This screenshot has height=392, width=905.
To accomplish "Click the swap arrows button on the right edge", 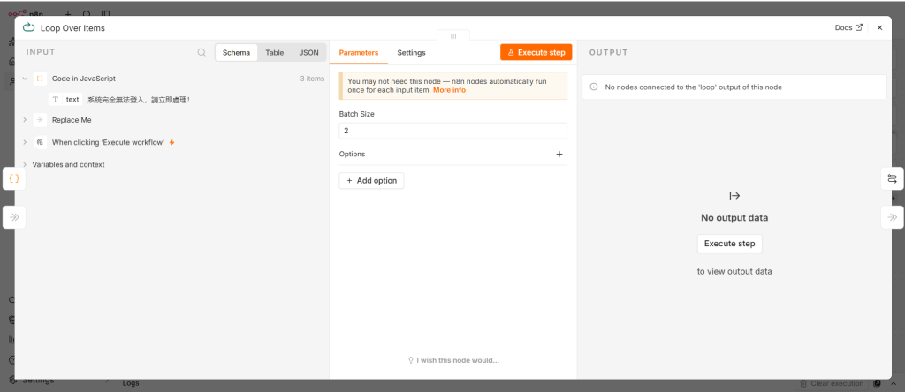I will [x=893, y=178].
